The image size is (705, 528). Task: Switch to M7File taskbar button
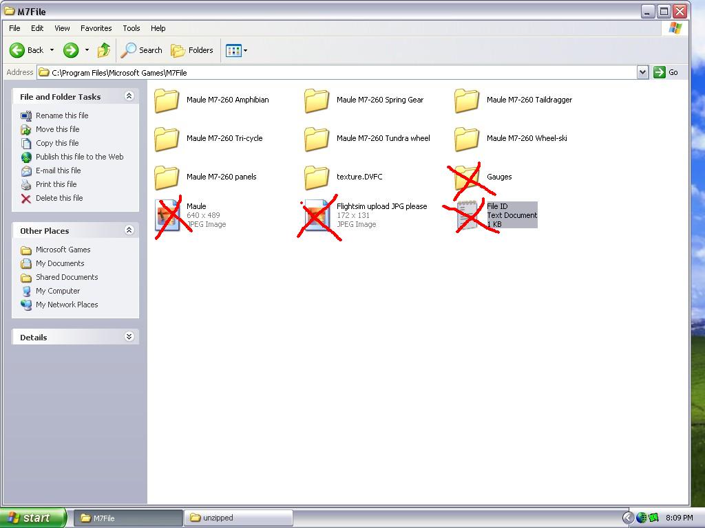(128, 518)
